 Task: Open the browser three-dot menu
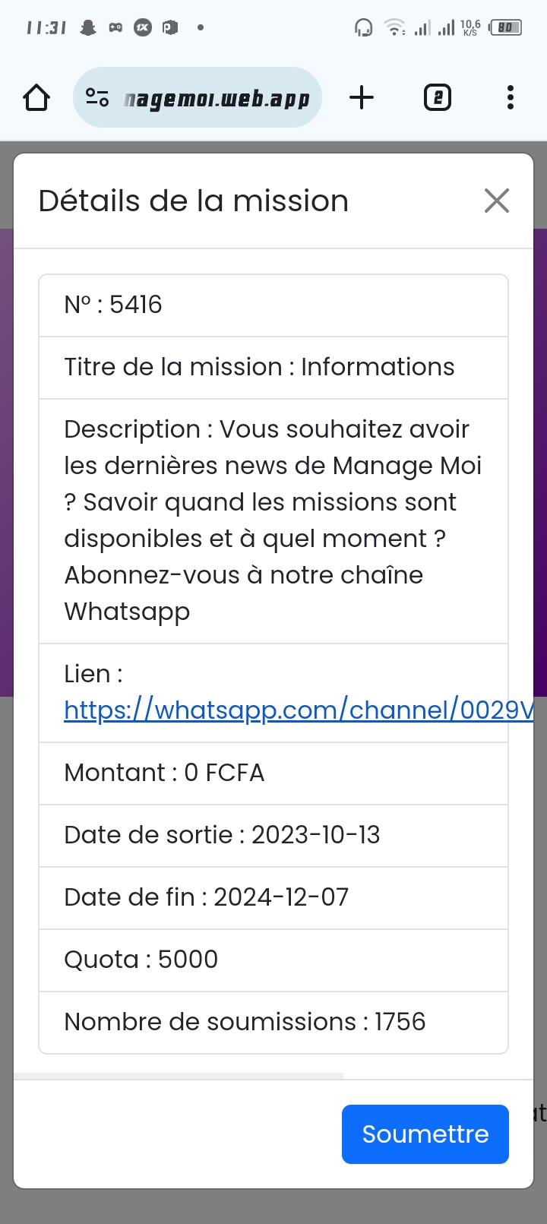[x=510, y=97]
